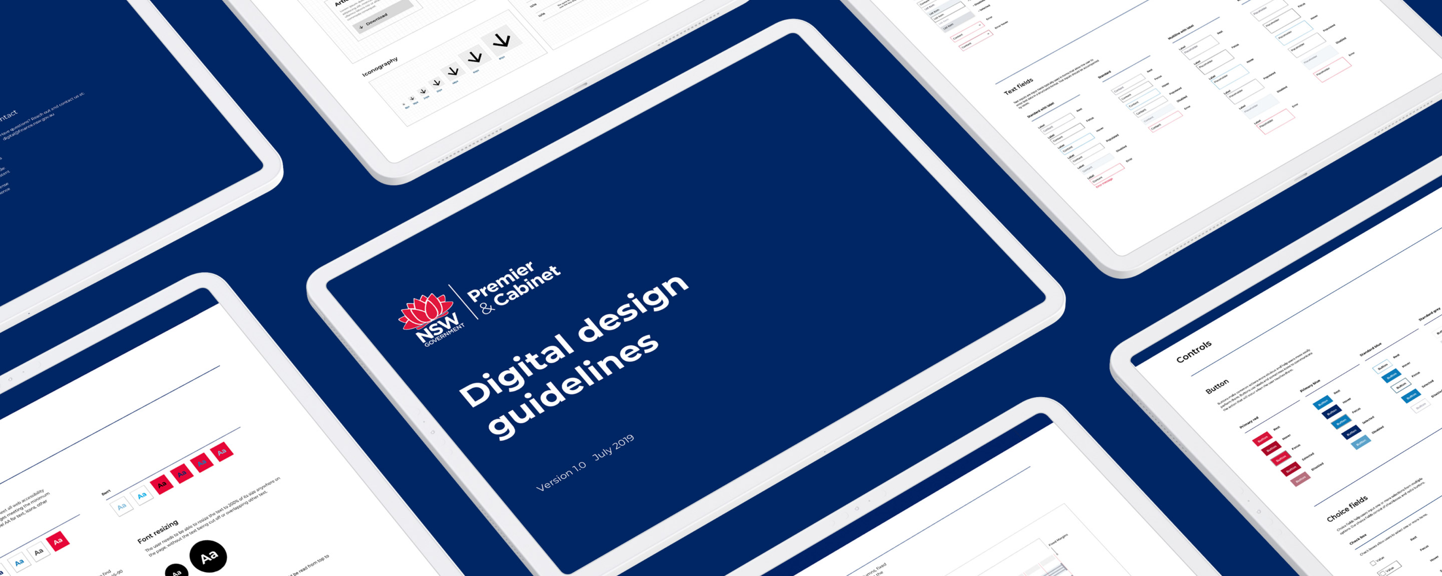Click the red swatch with white Aa
Image resolution: width=1442 pixels, height=576 pixels.
click(58, 541)
